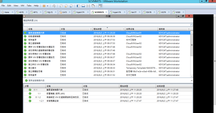Click the orange Pause VM toolbar icon
Screen dimensions: 216x113
44,6
